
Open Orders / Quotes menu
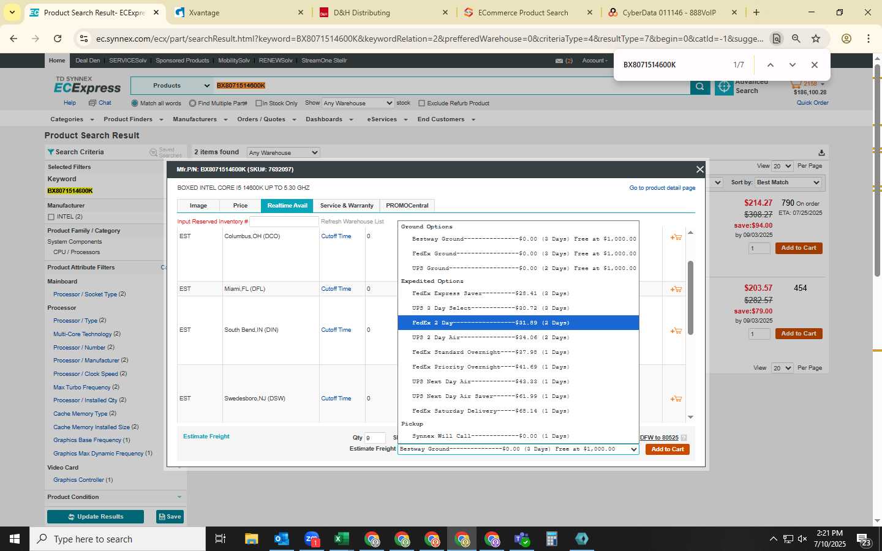(x=266, y=119)
